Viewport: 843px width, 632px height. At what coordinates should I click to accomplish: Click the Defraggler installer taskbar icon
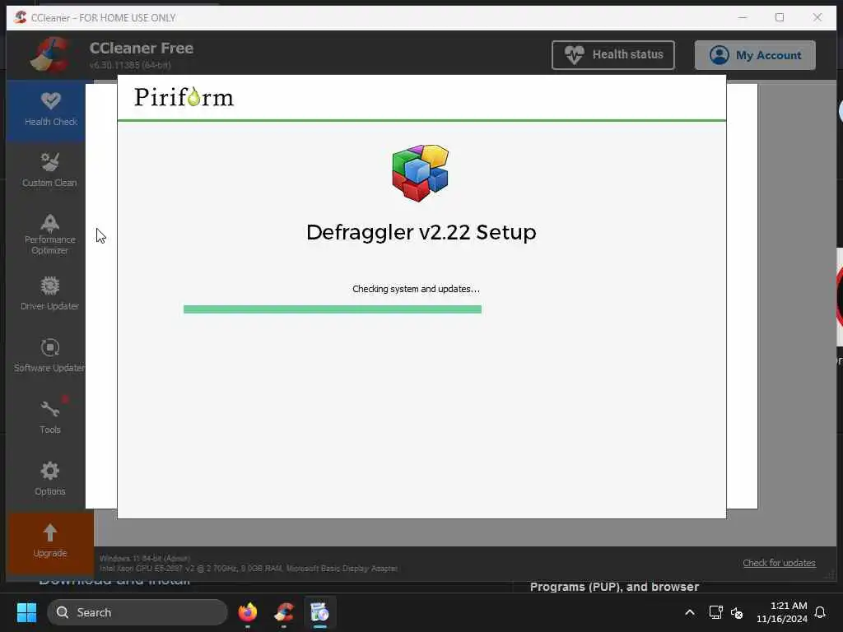pyautogui.click(x=320, y=612)
